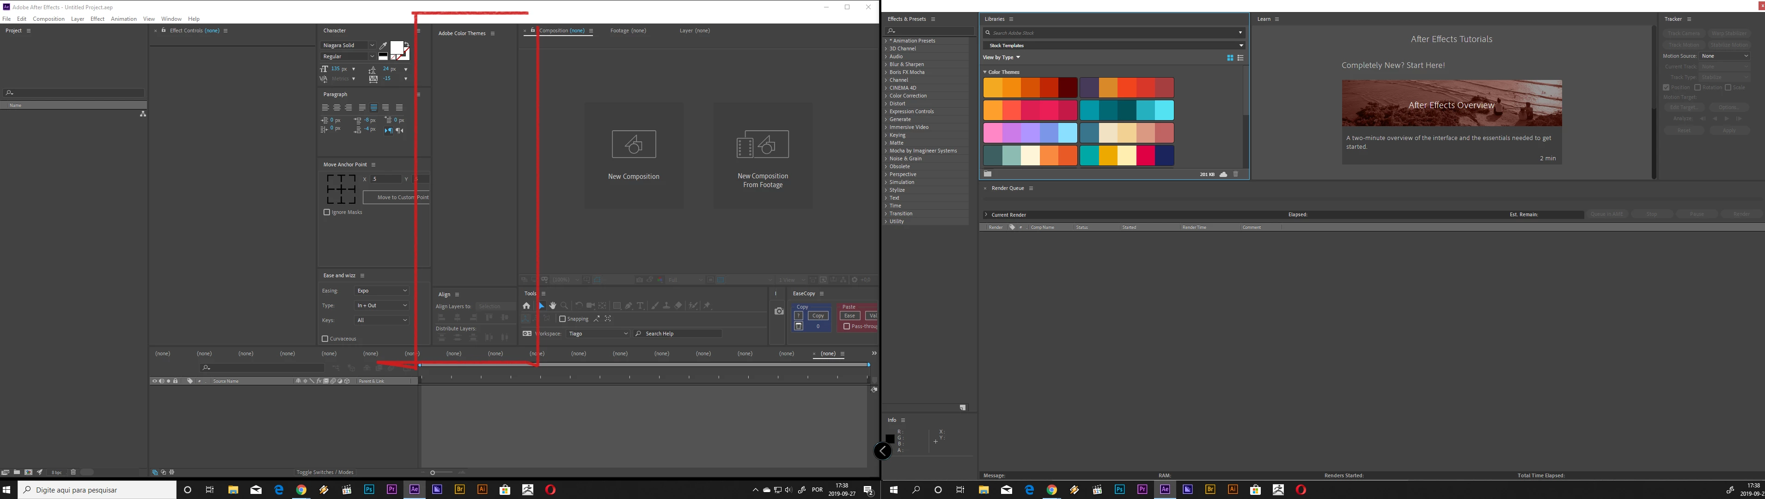This screenshot has width=1765, height=499.
Task: Click the camera snapshot icon beside EaseCopy
Action: [779, 311]
